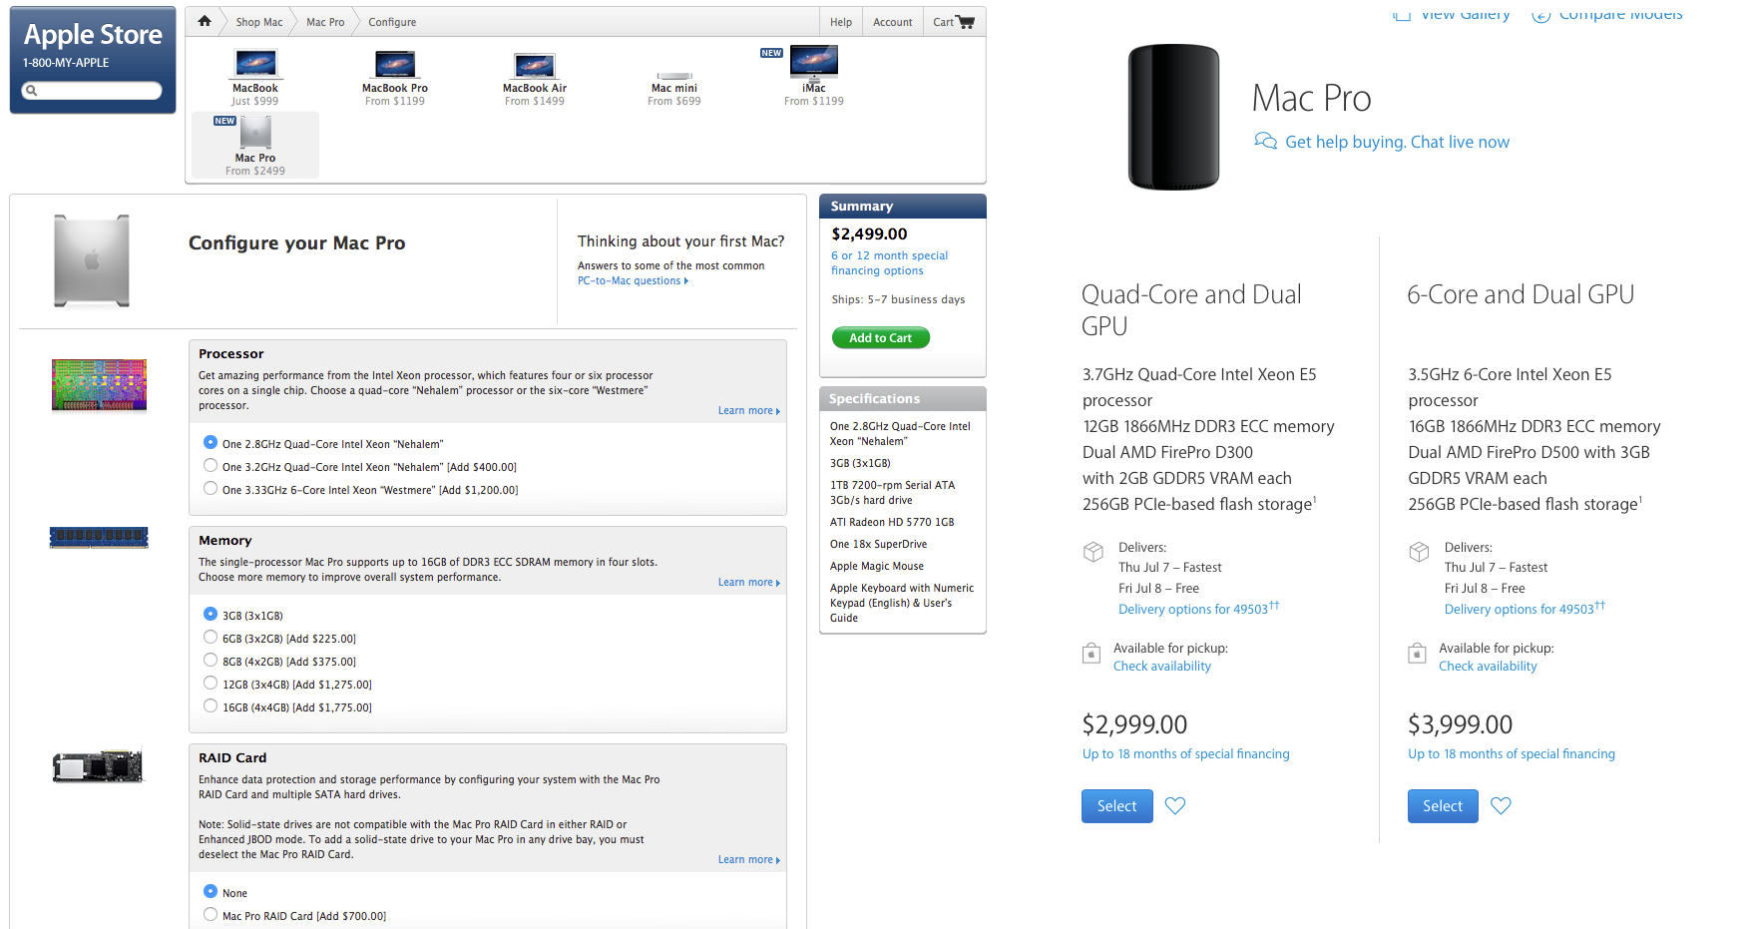
Task: Select the Mac Pro RAID Card option
Action: click(x=211, y=914)
